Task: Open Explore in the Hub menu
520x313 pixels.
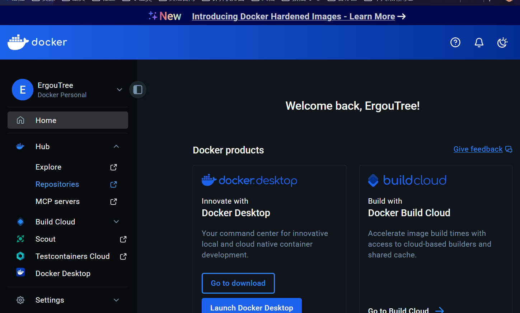Action: [x=48, y=167]
